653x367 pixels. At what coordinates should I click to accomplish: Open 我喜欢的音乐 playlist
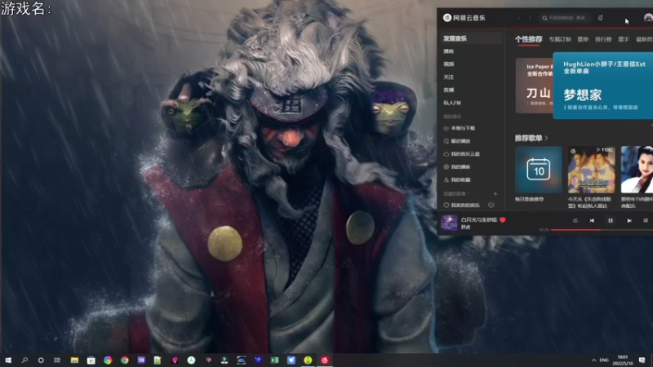click(462, 206)
